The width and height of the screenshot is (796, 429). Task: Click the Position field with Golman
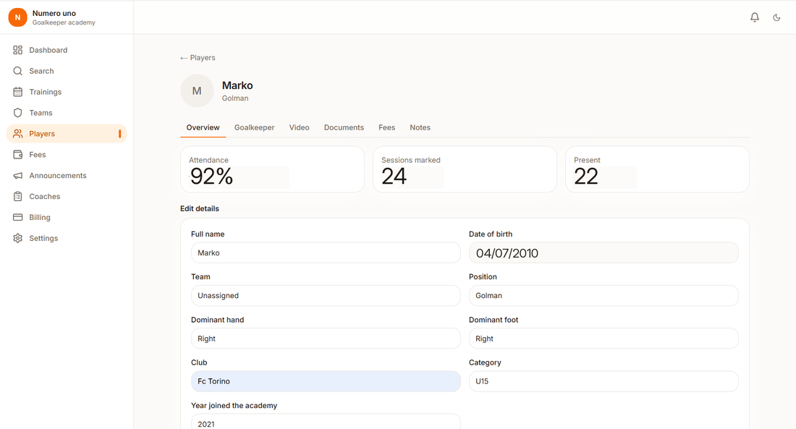[x=604, y=295]
